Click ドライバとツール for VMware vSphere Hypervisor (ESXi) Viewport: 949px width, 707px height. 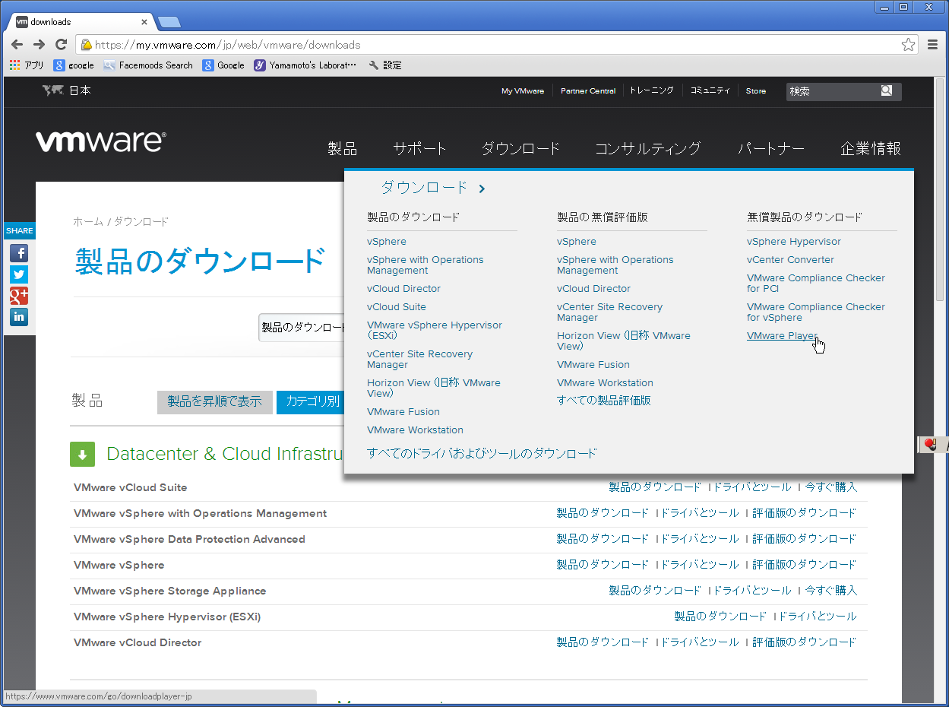[818, 617]
